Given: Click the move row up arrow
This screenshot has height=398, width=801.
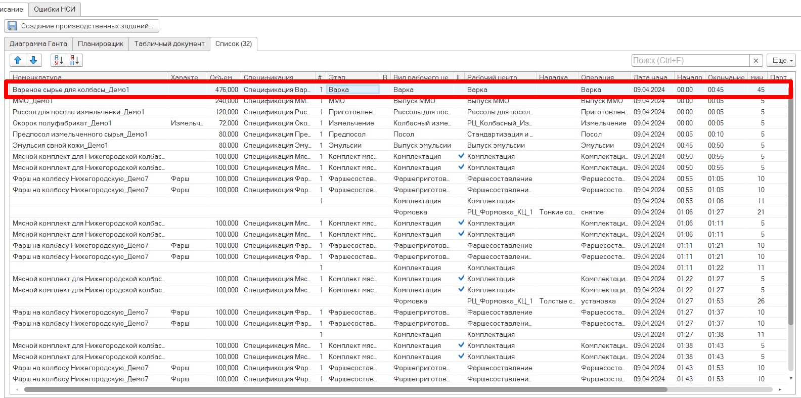Looking at the screenshot, I should [x=18, y=61].
